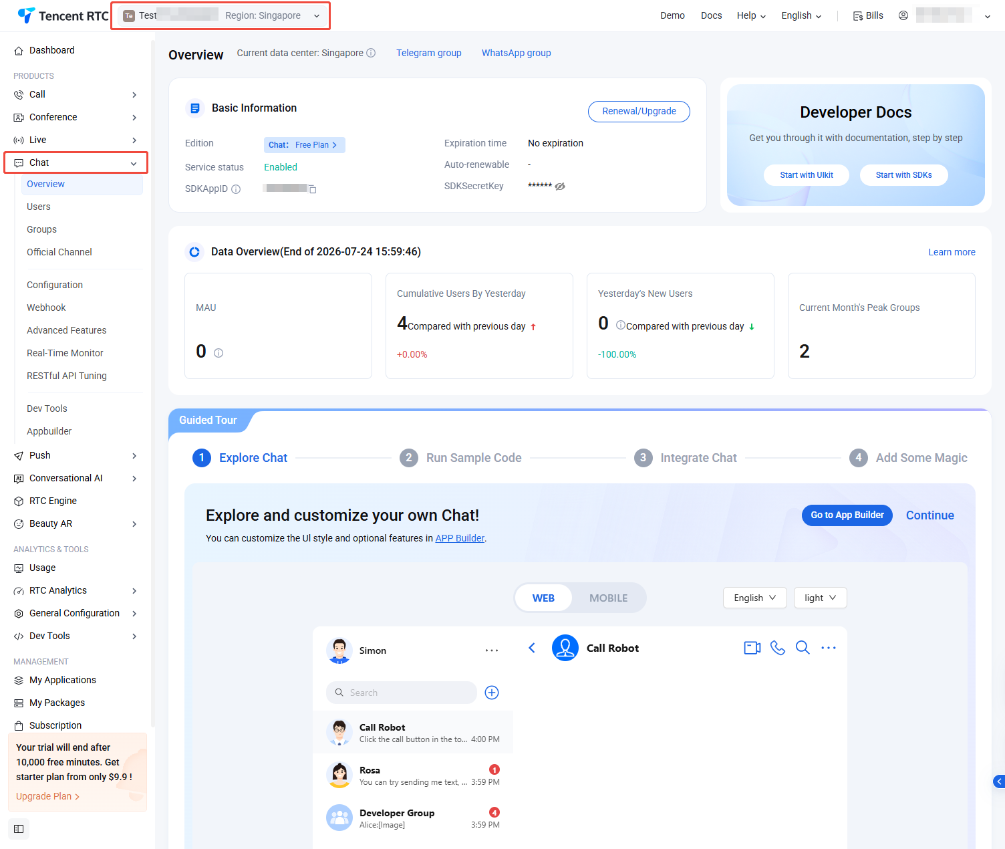Click the MAU info icon
The height and width of the screenshot is (849, 1005).
(x=219, y=353)
